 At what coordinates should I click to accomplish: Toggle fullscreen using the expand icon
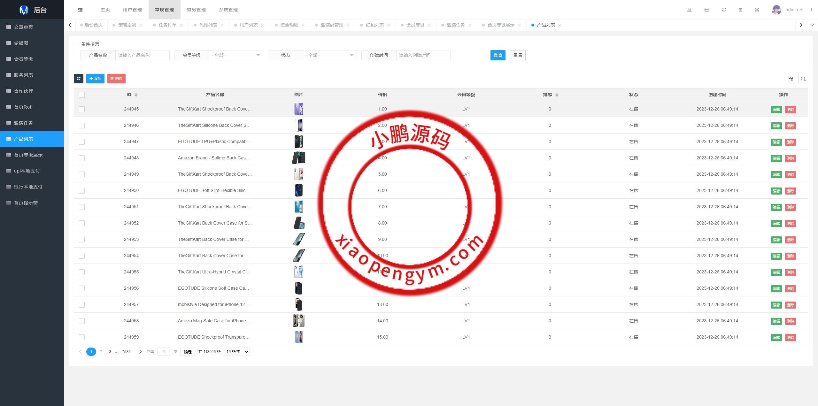point(757,10)
